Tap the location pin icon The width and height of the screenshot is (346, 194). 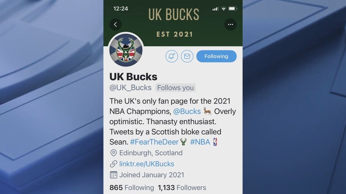pyautogui.click(x=114, y=153)
